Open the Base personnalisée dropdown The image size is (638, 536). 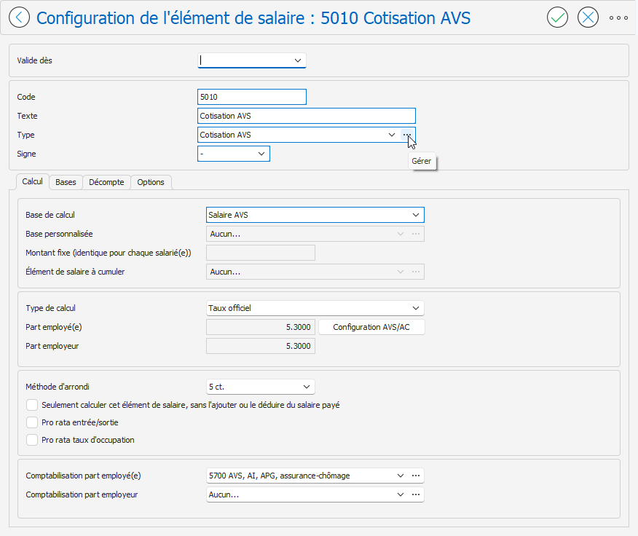coord(401,234)
